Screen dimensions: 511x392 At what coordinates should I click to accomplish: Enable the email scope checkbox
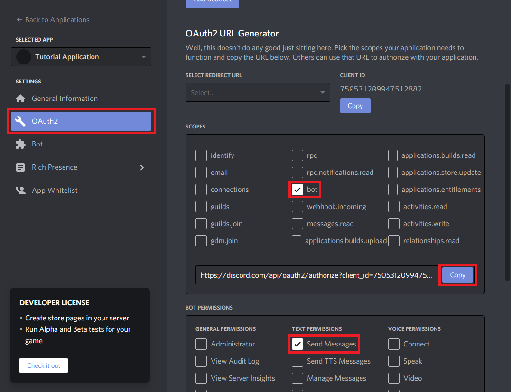[x=201, y=173]
